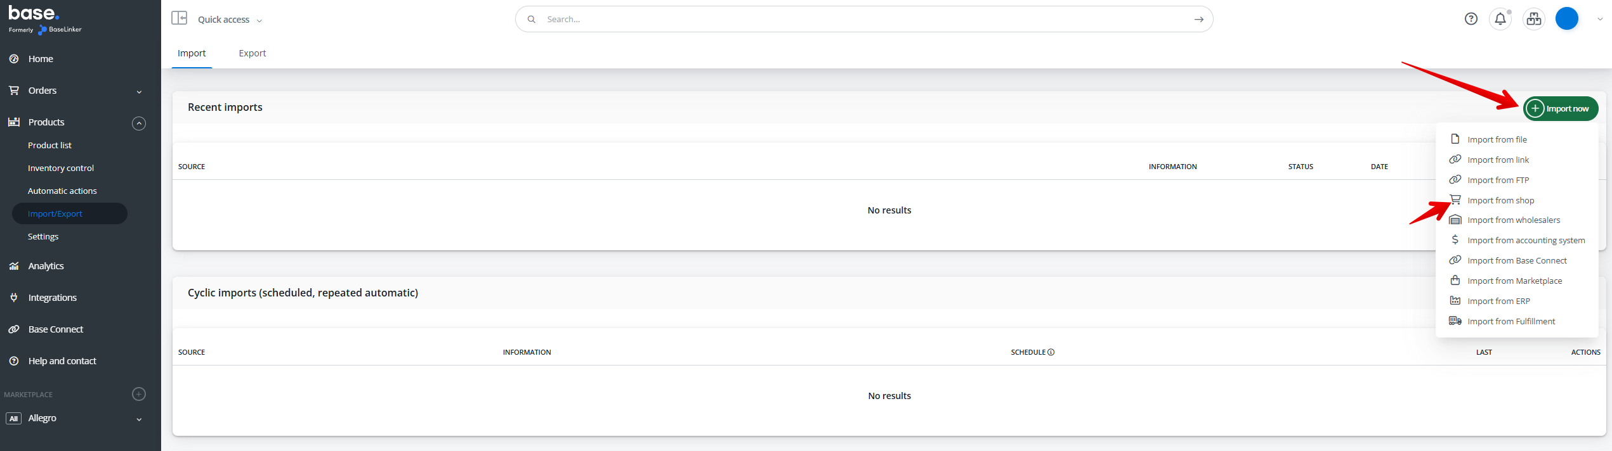Click the search arrow submit icon

click(1198, 20)
